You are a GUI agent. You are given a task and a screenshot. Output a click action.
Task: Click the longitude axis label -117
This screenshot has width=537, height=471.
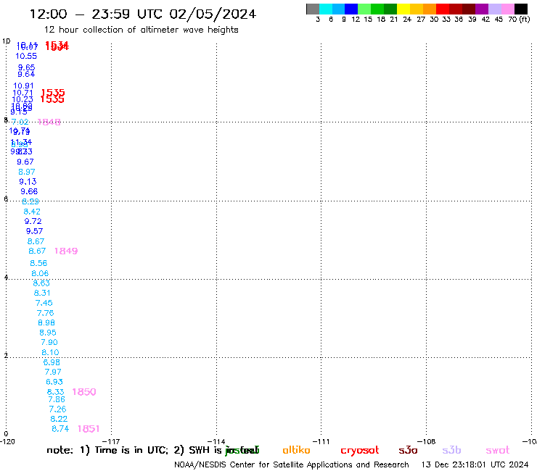coord(111,441)
